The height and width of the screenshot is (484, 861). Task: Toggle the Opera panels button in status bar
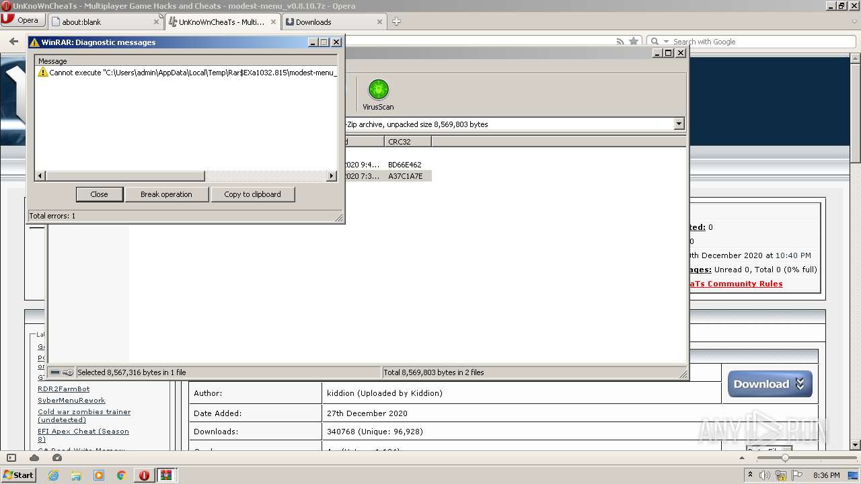coord(11,458)
